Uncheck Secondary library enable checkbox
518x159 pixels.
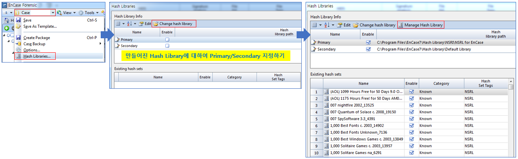coord(368,49)
